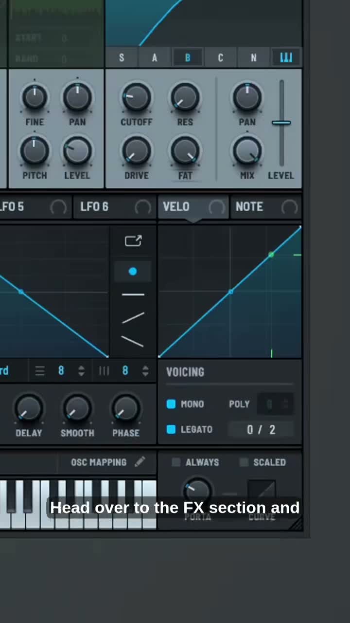Click the keyboard-tracking piano icon in filter routing

tap(286, 58)
